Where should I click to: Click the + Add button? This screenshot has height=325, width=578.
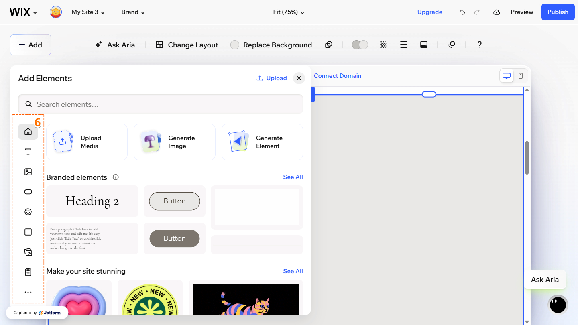click(31, 45)
